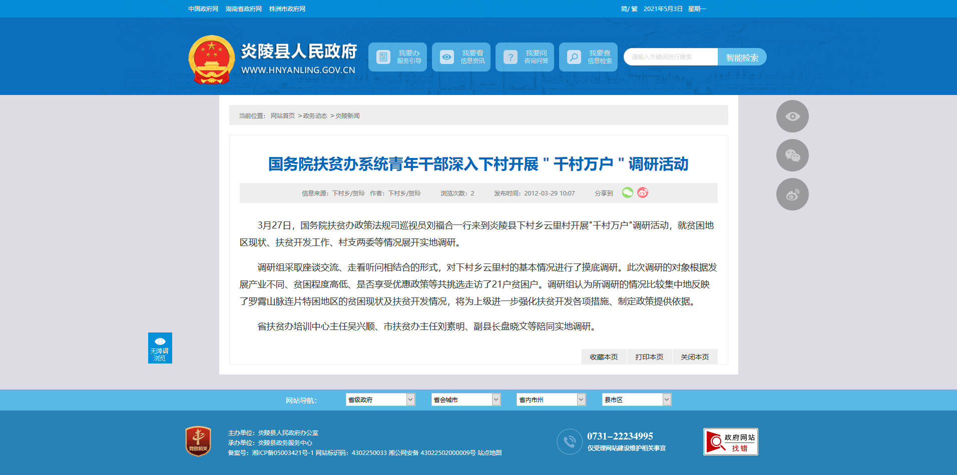Open the gray Weibo circle on right sidebar
The width and height of the screenshot is (957, 475).
pyautogui.click(x=792, y=194)
